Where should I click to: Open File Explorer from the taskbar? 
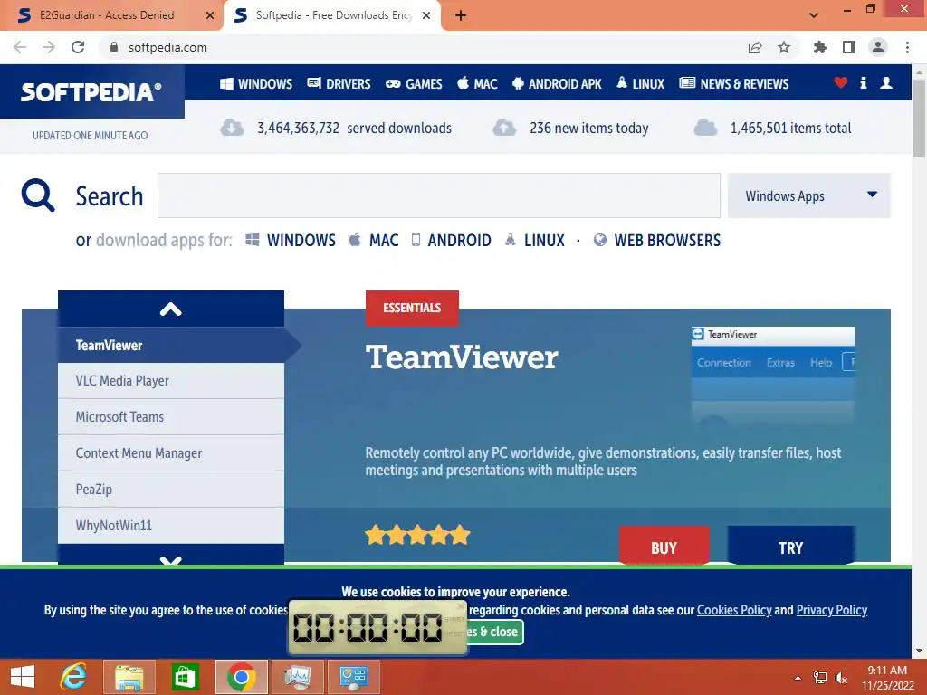129,677
